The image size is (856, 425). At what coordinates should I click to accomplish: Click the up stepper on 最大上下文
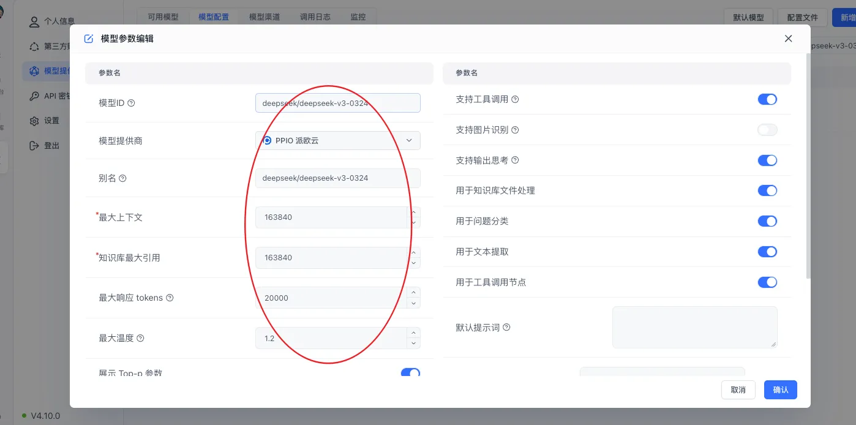(413, 213)
